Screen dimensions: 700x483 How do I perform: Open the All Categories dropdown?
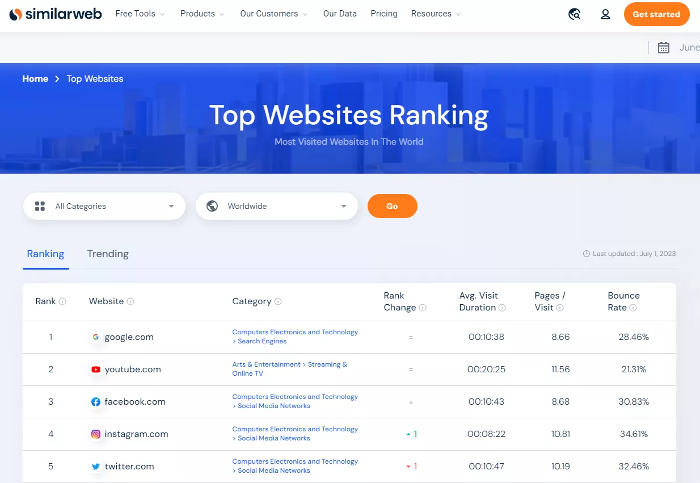pos(104,206)
